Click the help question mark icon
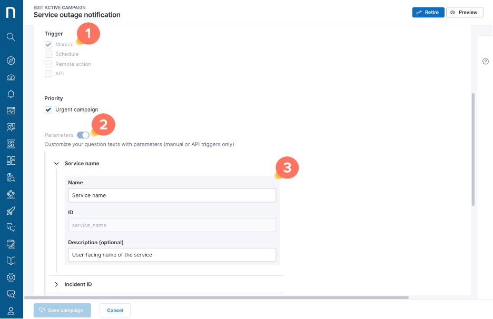The width and height of the screenshot is (493, 319). [x=486, y=62]
